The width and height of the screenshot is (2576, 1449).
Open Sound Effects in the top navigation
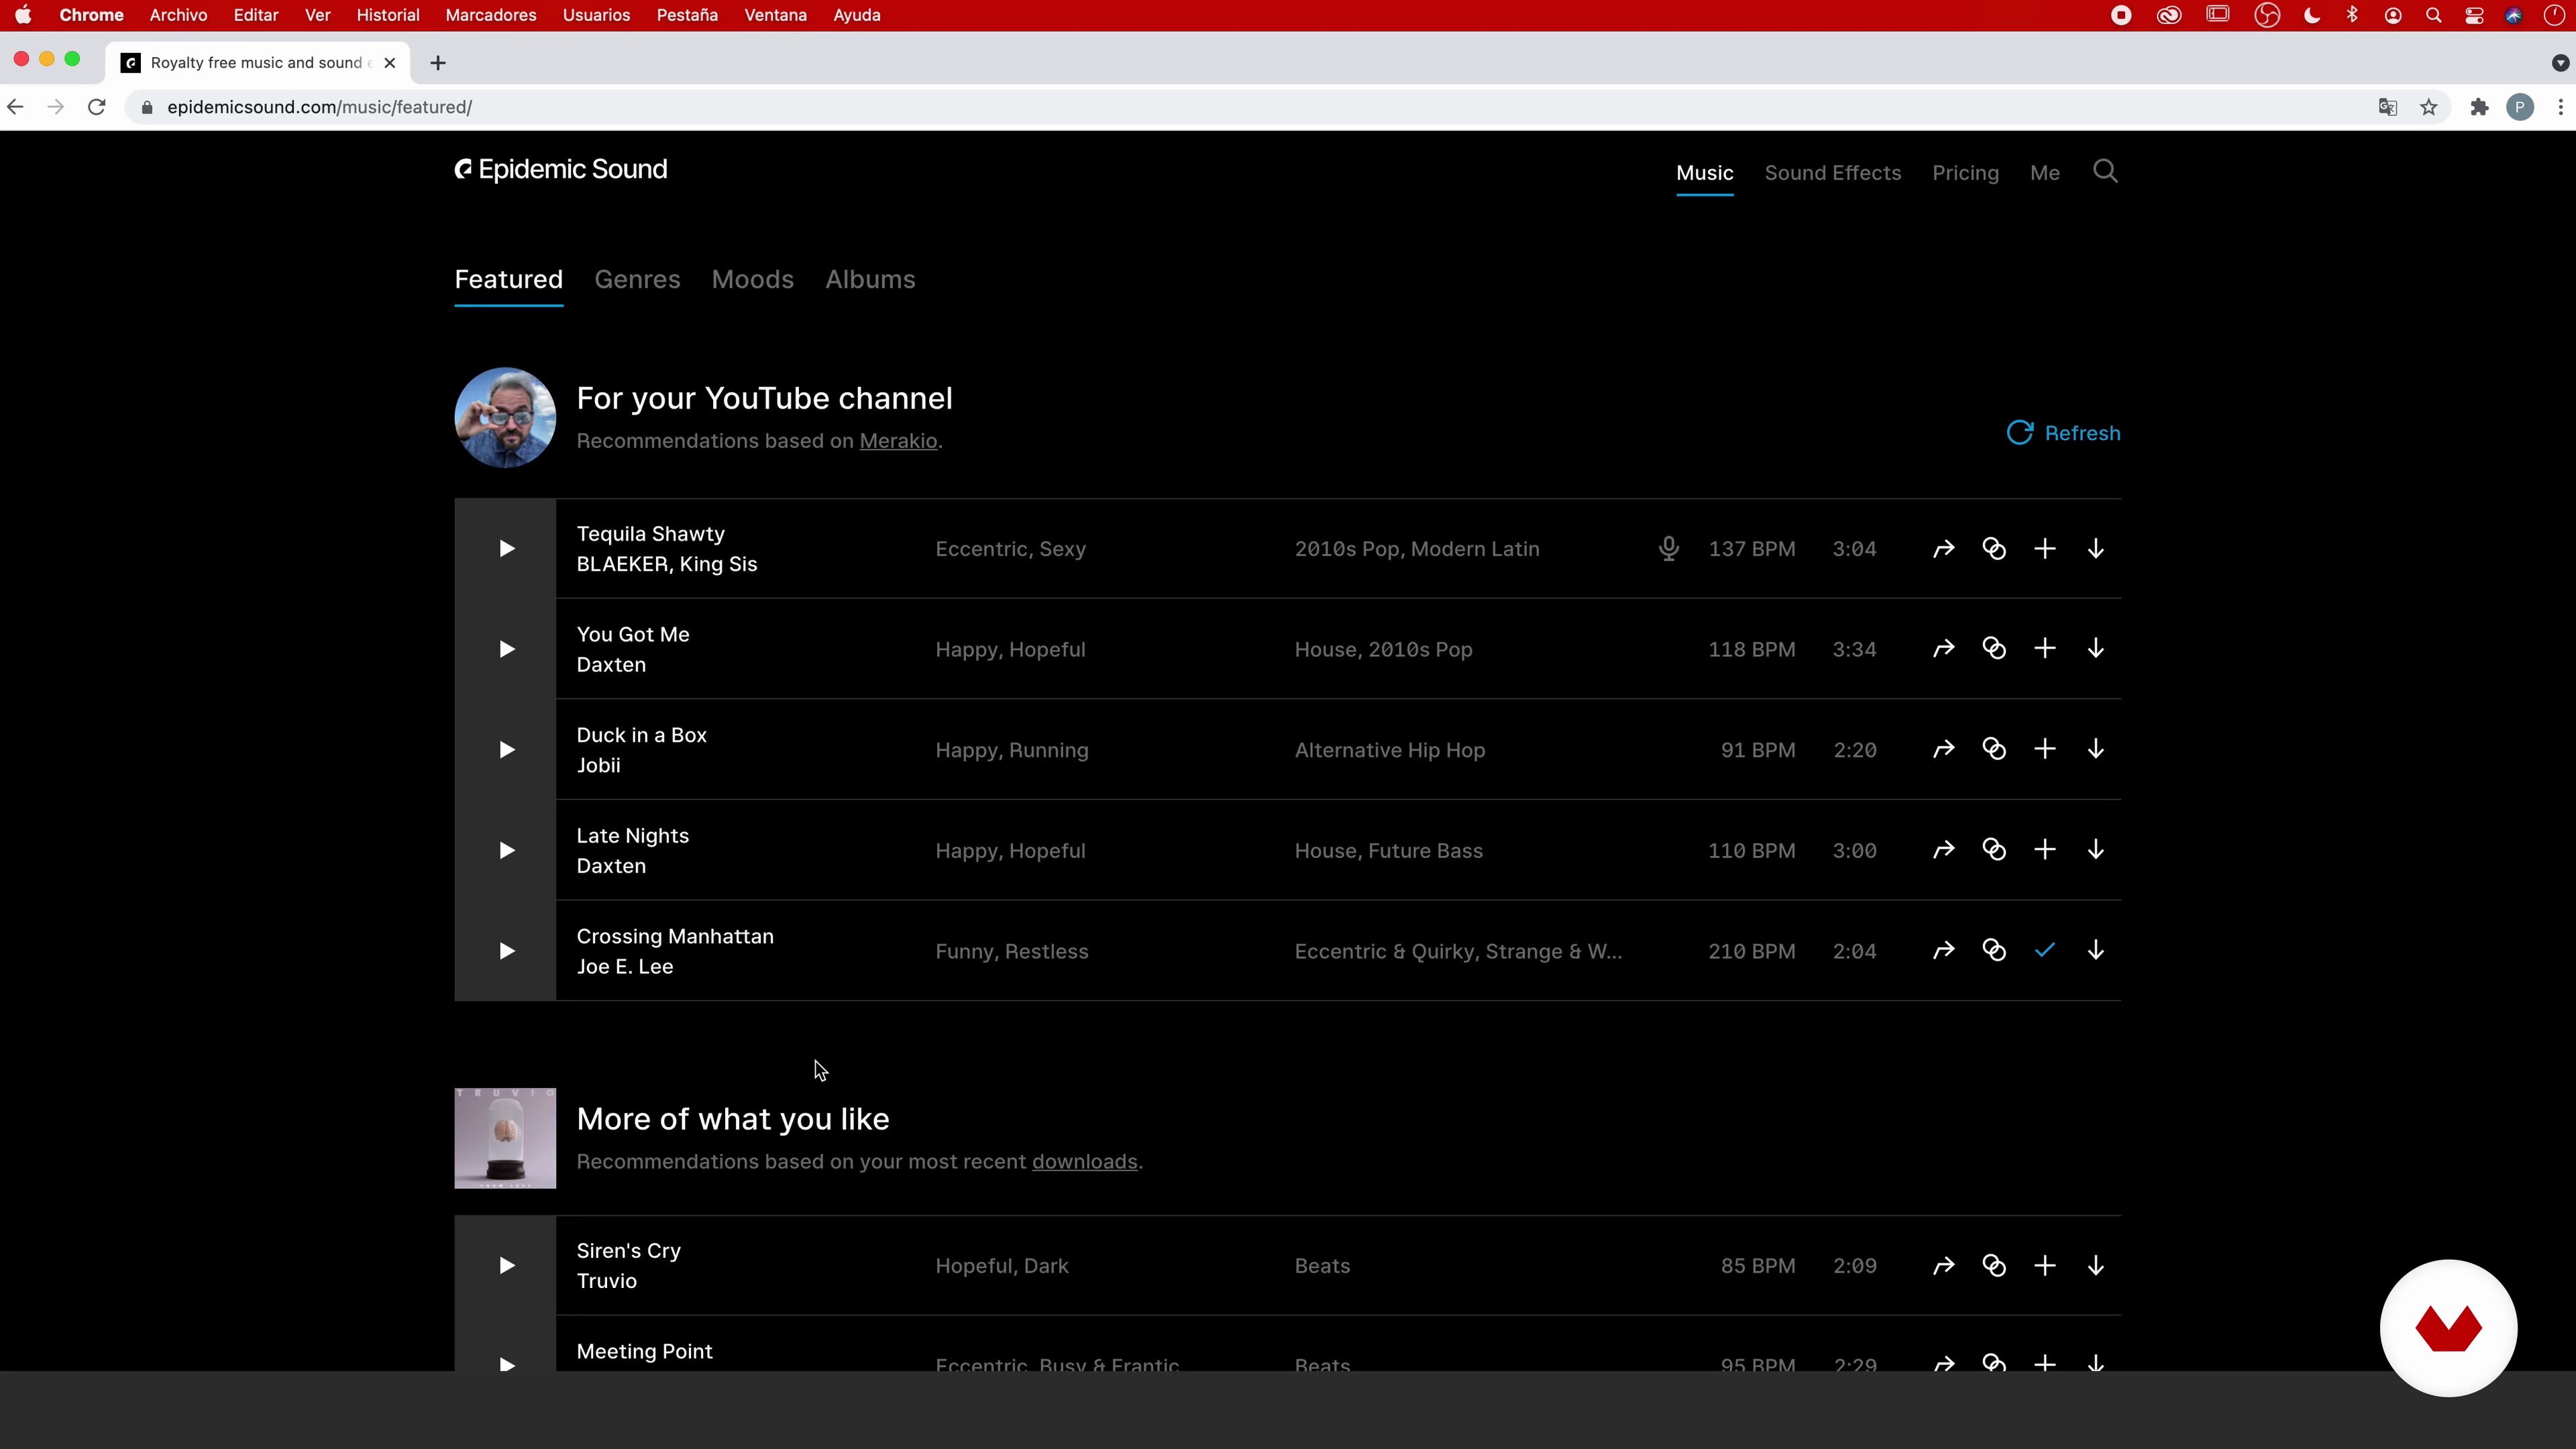[1832, 173]
